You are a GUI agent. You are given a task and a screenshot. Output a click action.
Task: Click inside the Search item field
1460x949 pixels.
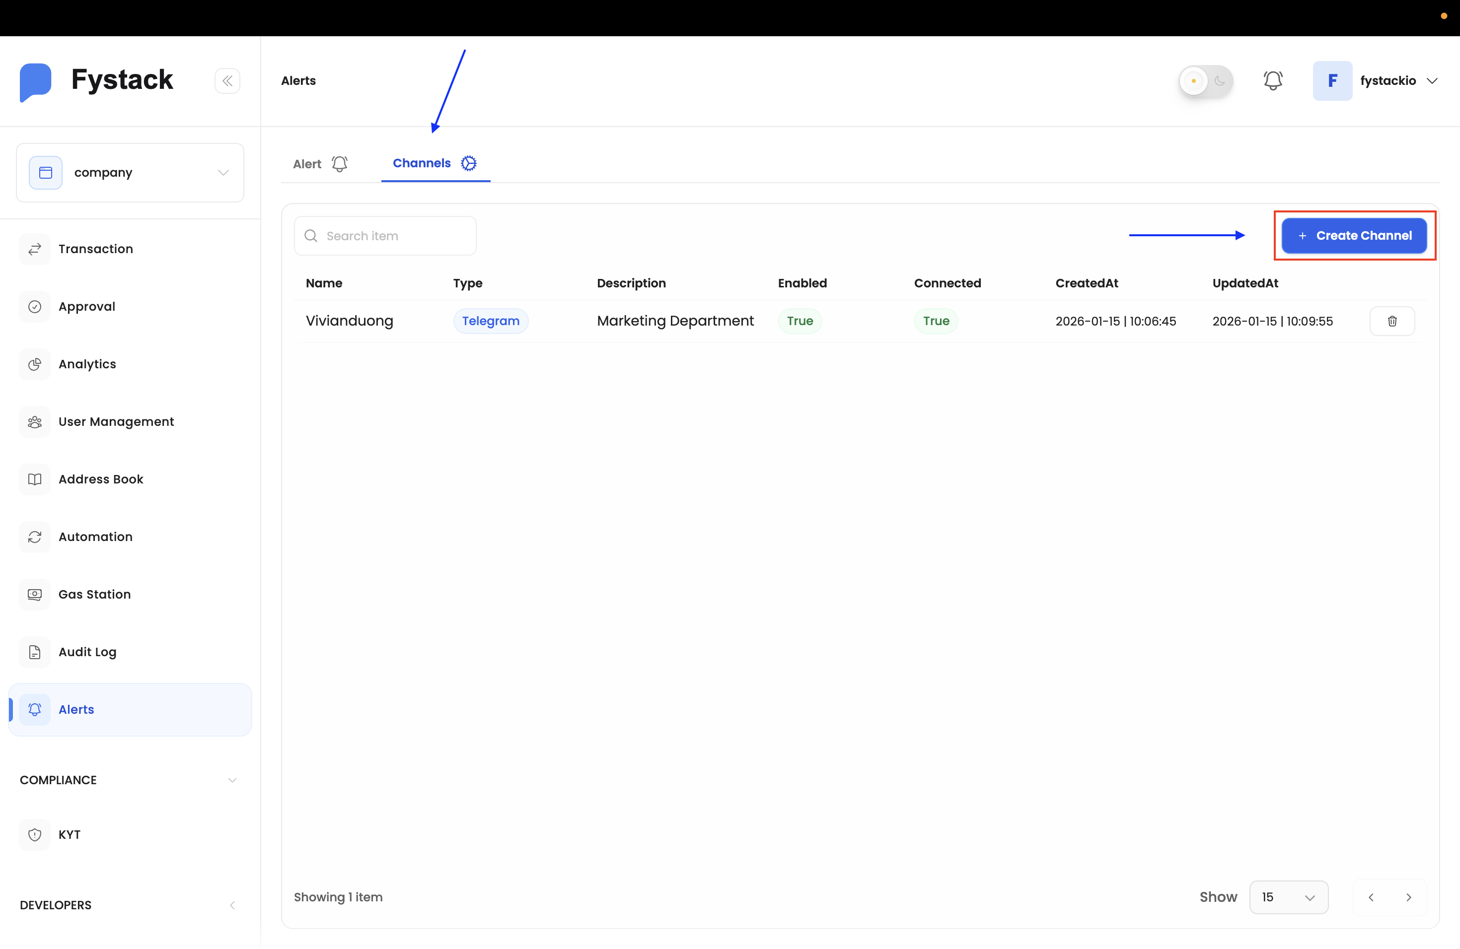[x=385, y=235]
